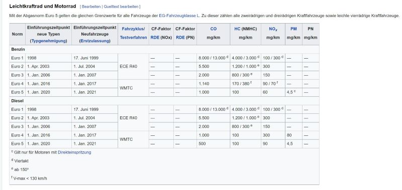Click '1. Apr. 2003' in the Benzin Euro 2 row
The image size is (402, 190).
click(x=39, y=67)
